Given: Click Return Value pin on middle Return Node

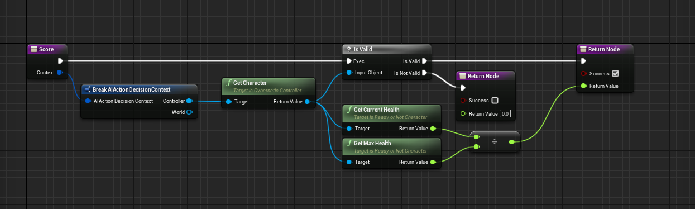Looking at the screenshot, I should coord(463,114).
